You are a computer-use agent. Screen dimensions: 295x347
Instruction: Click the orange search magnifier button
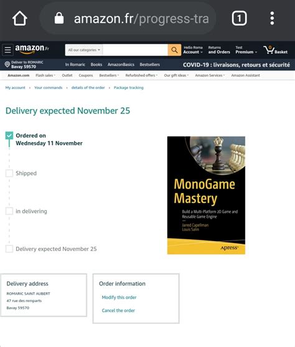click(x=174, y=50)
